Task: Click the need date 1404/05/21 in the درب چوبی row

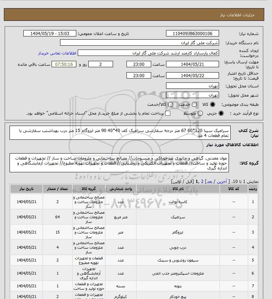Action: 26,247
